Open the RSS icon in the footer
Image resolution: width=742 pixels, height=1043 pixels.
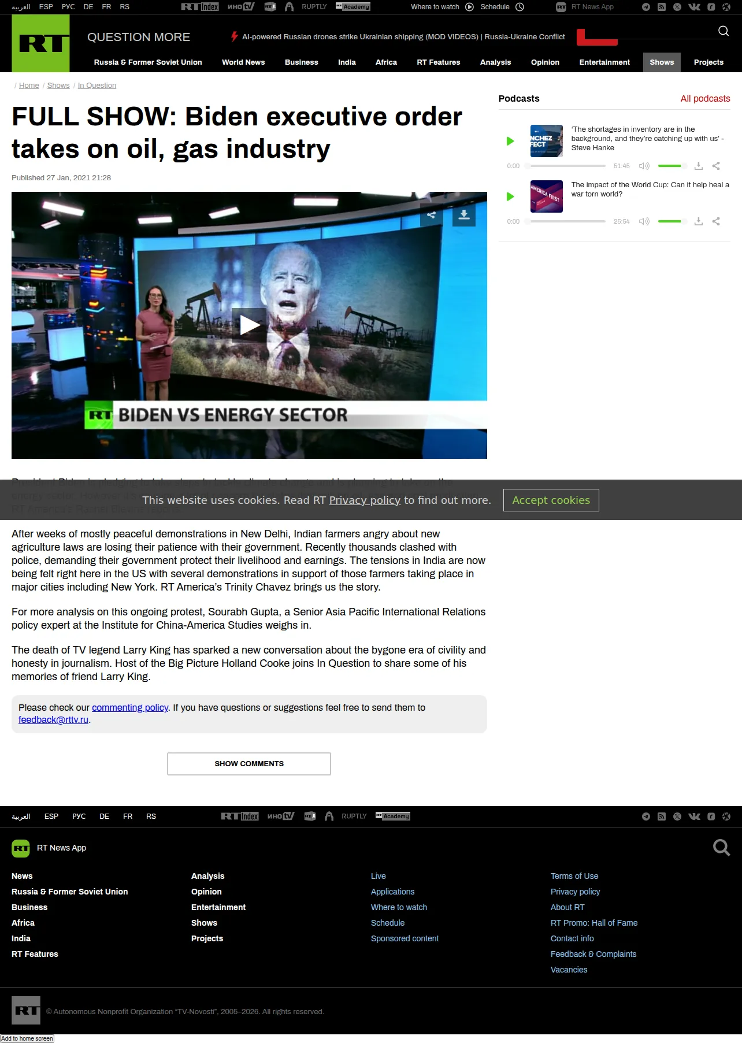pyautogui.click(x=662, y=816)
